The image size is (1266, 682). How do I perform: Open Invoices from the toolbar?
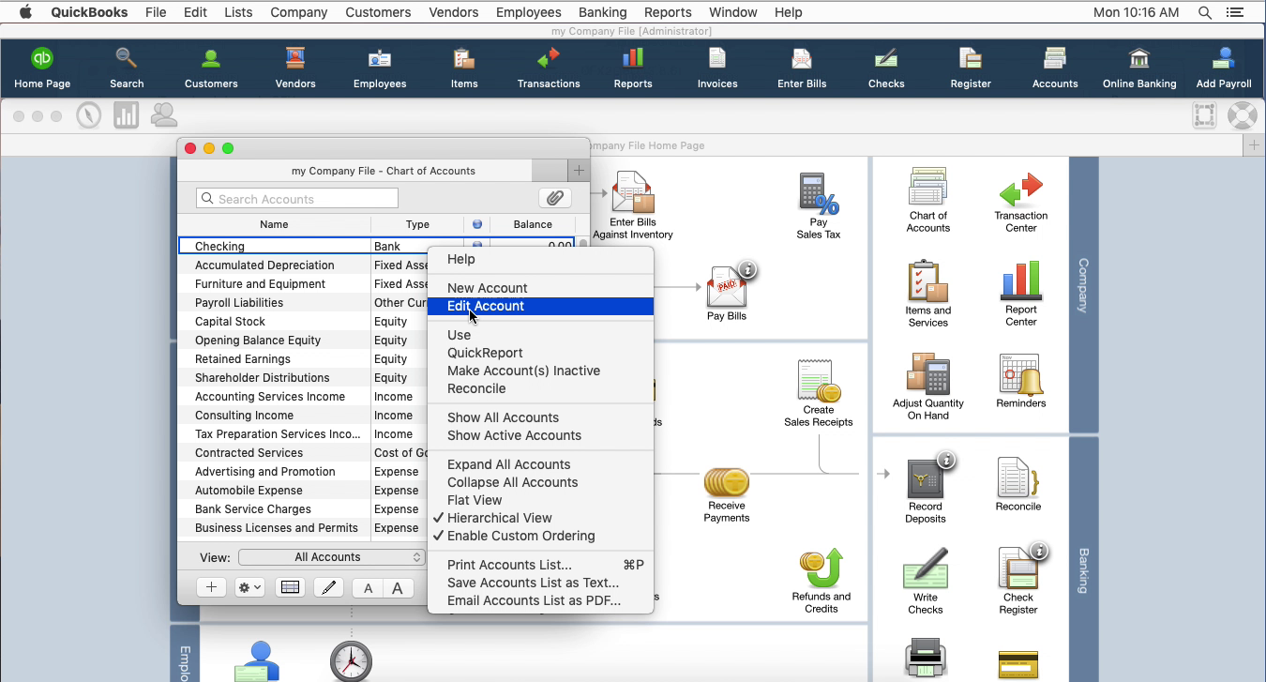(717, 68)
